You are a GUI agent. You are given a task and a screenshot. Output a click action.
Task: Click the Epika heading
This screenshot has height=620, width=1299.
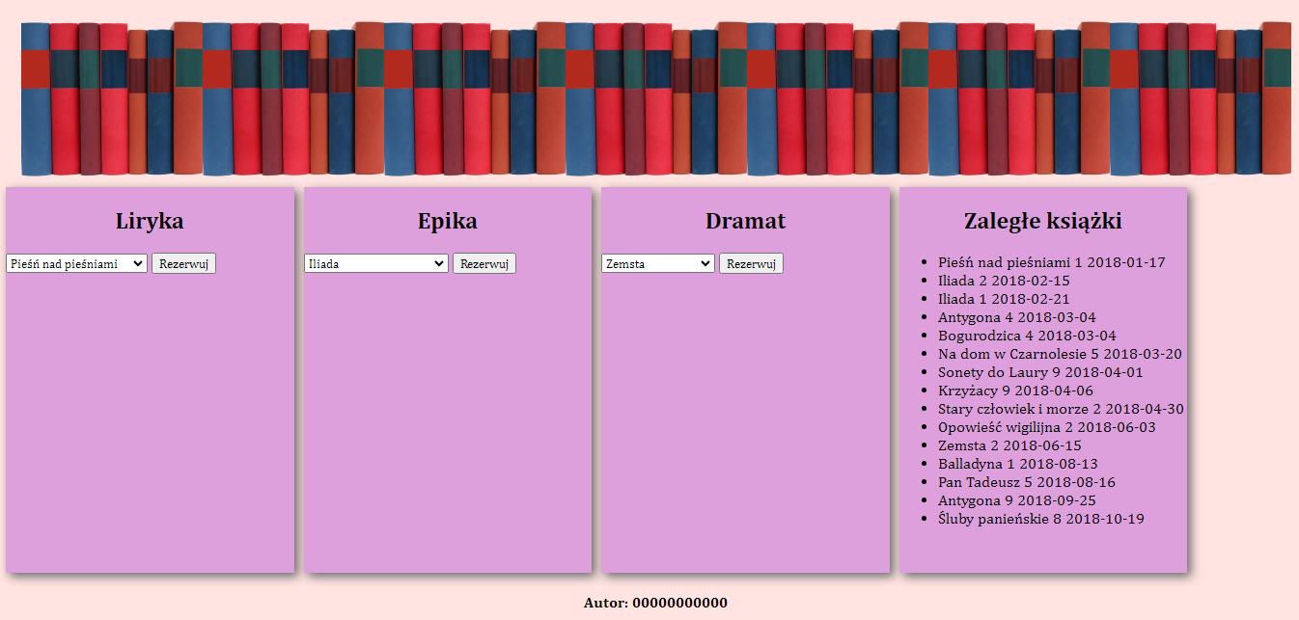447,221
